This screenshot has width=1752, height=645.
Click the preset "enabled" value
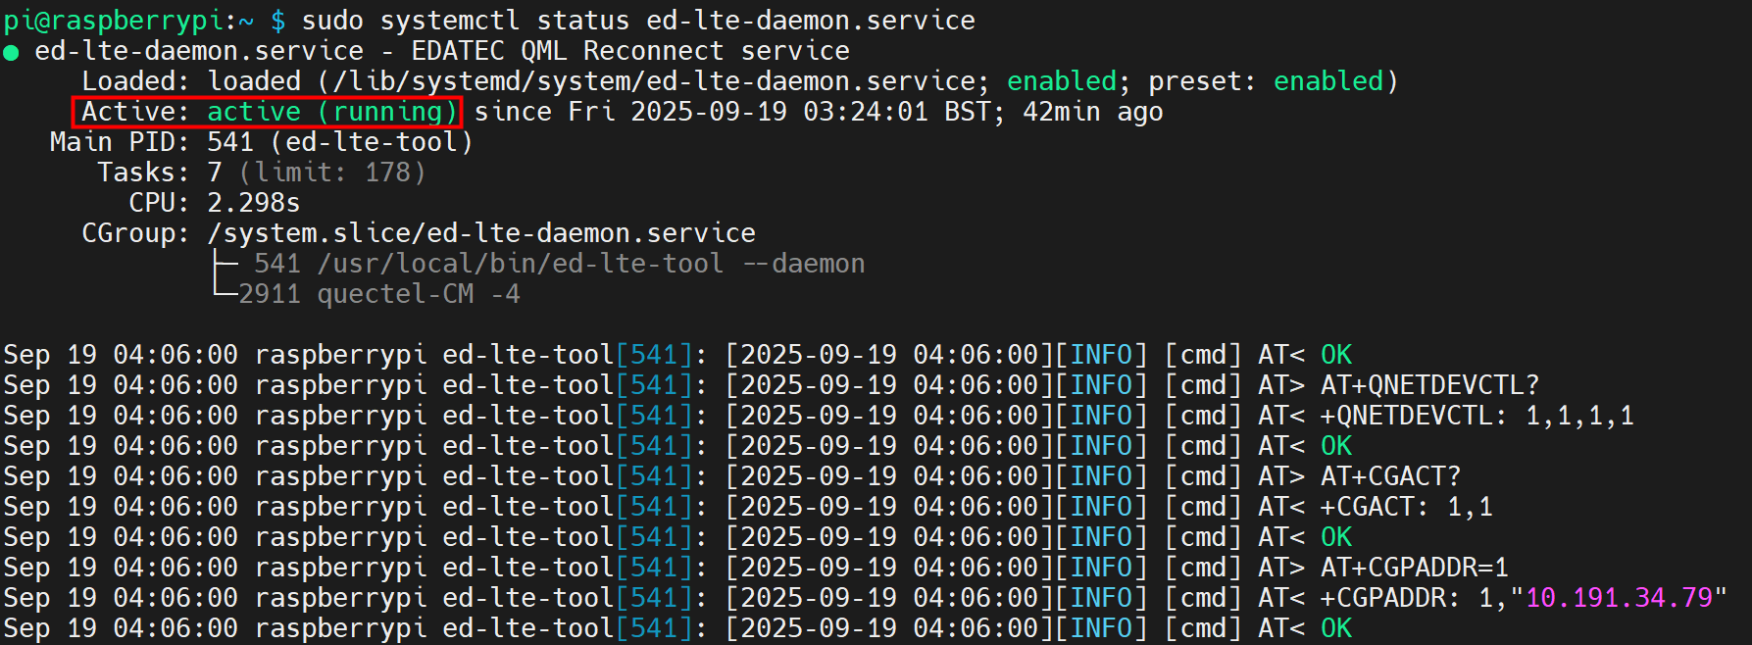point(1327,81)
